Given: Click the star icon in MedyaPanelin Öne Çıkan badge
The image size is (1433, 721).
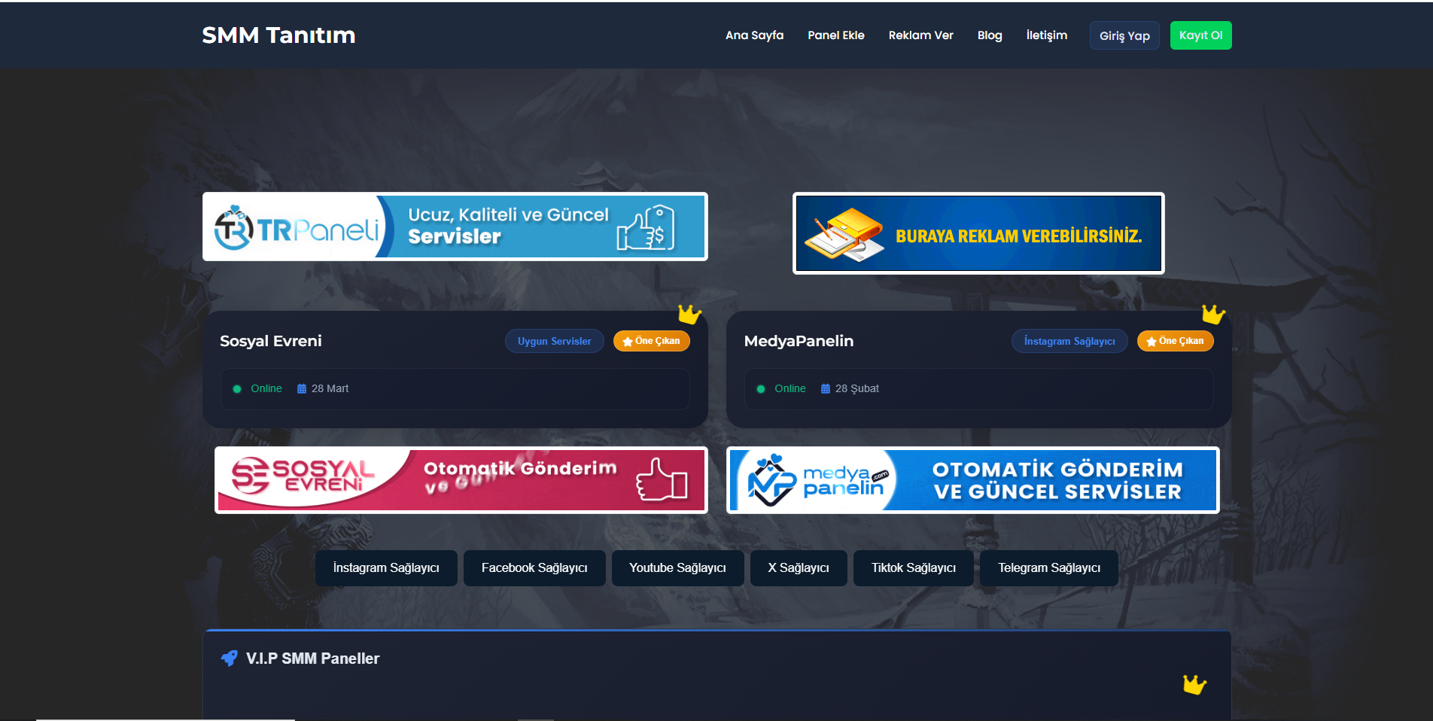Looking at the screenshot, I should tap(1152, 342).
